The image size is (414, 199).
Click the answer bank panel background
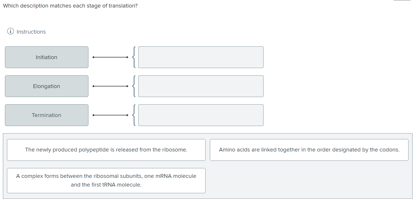pos(309,180)
